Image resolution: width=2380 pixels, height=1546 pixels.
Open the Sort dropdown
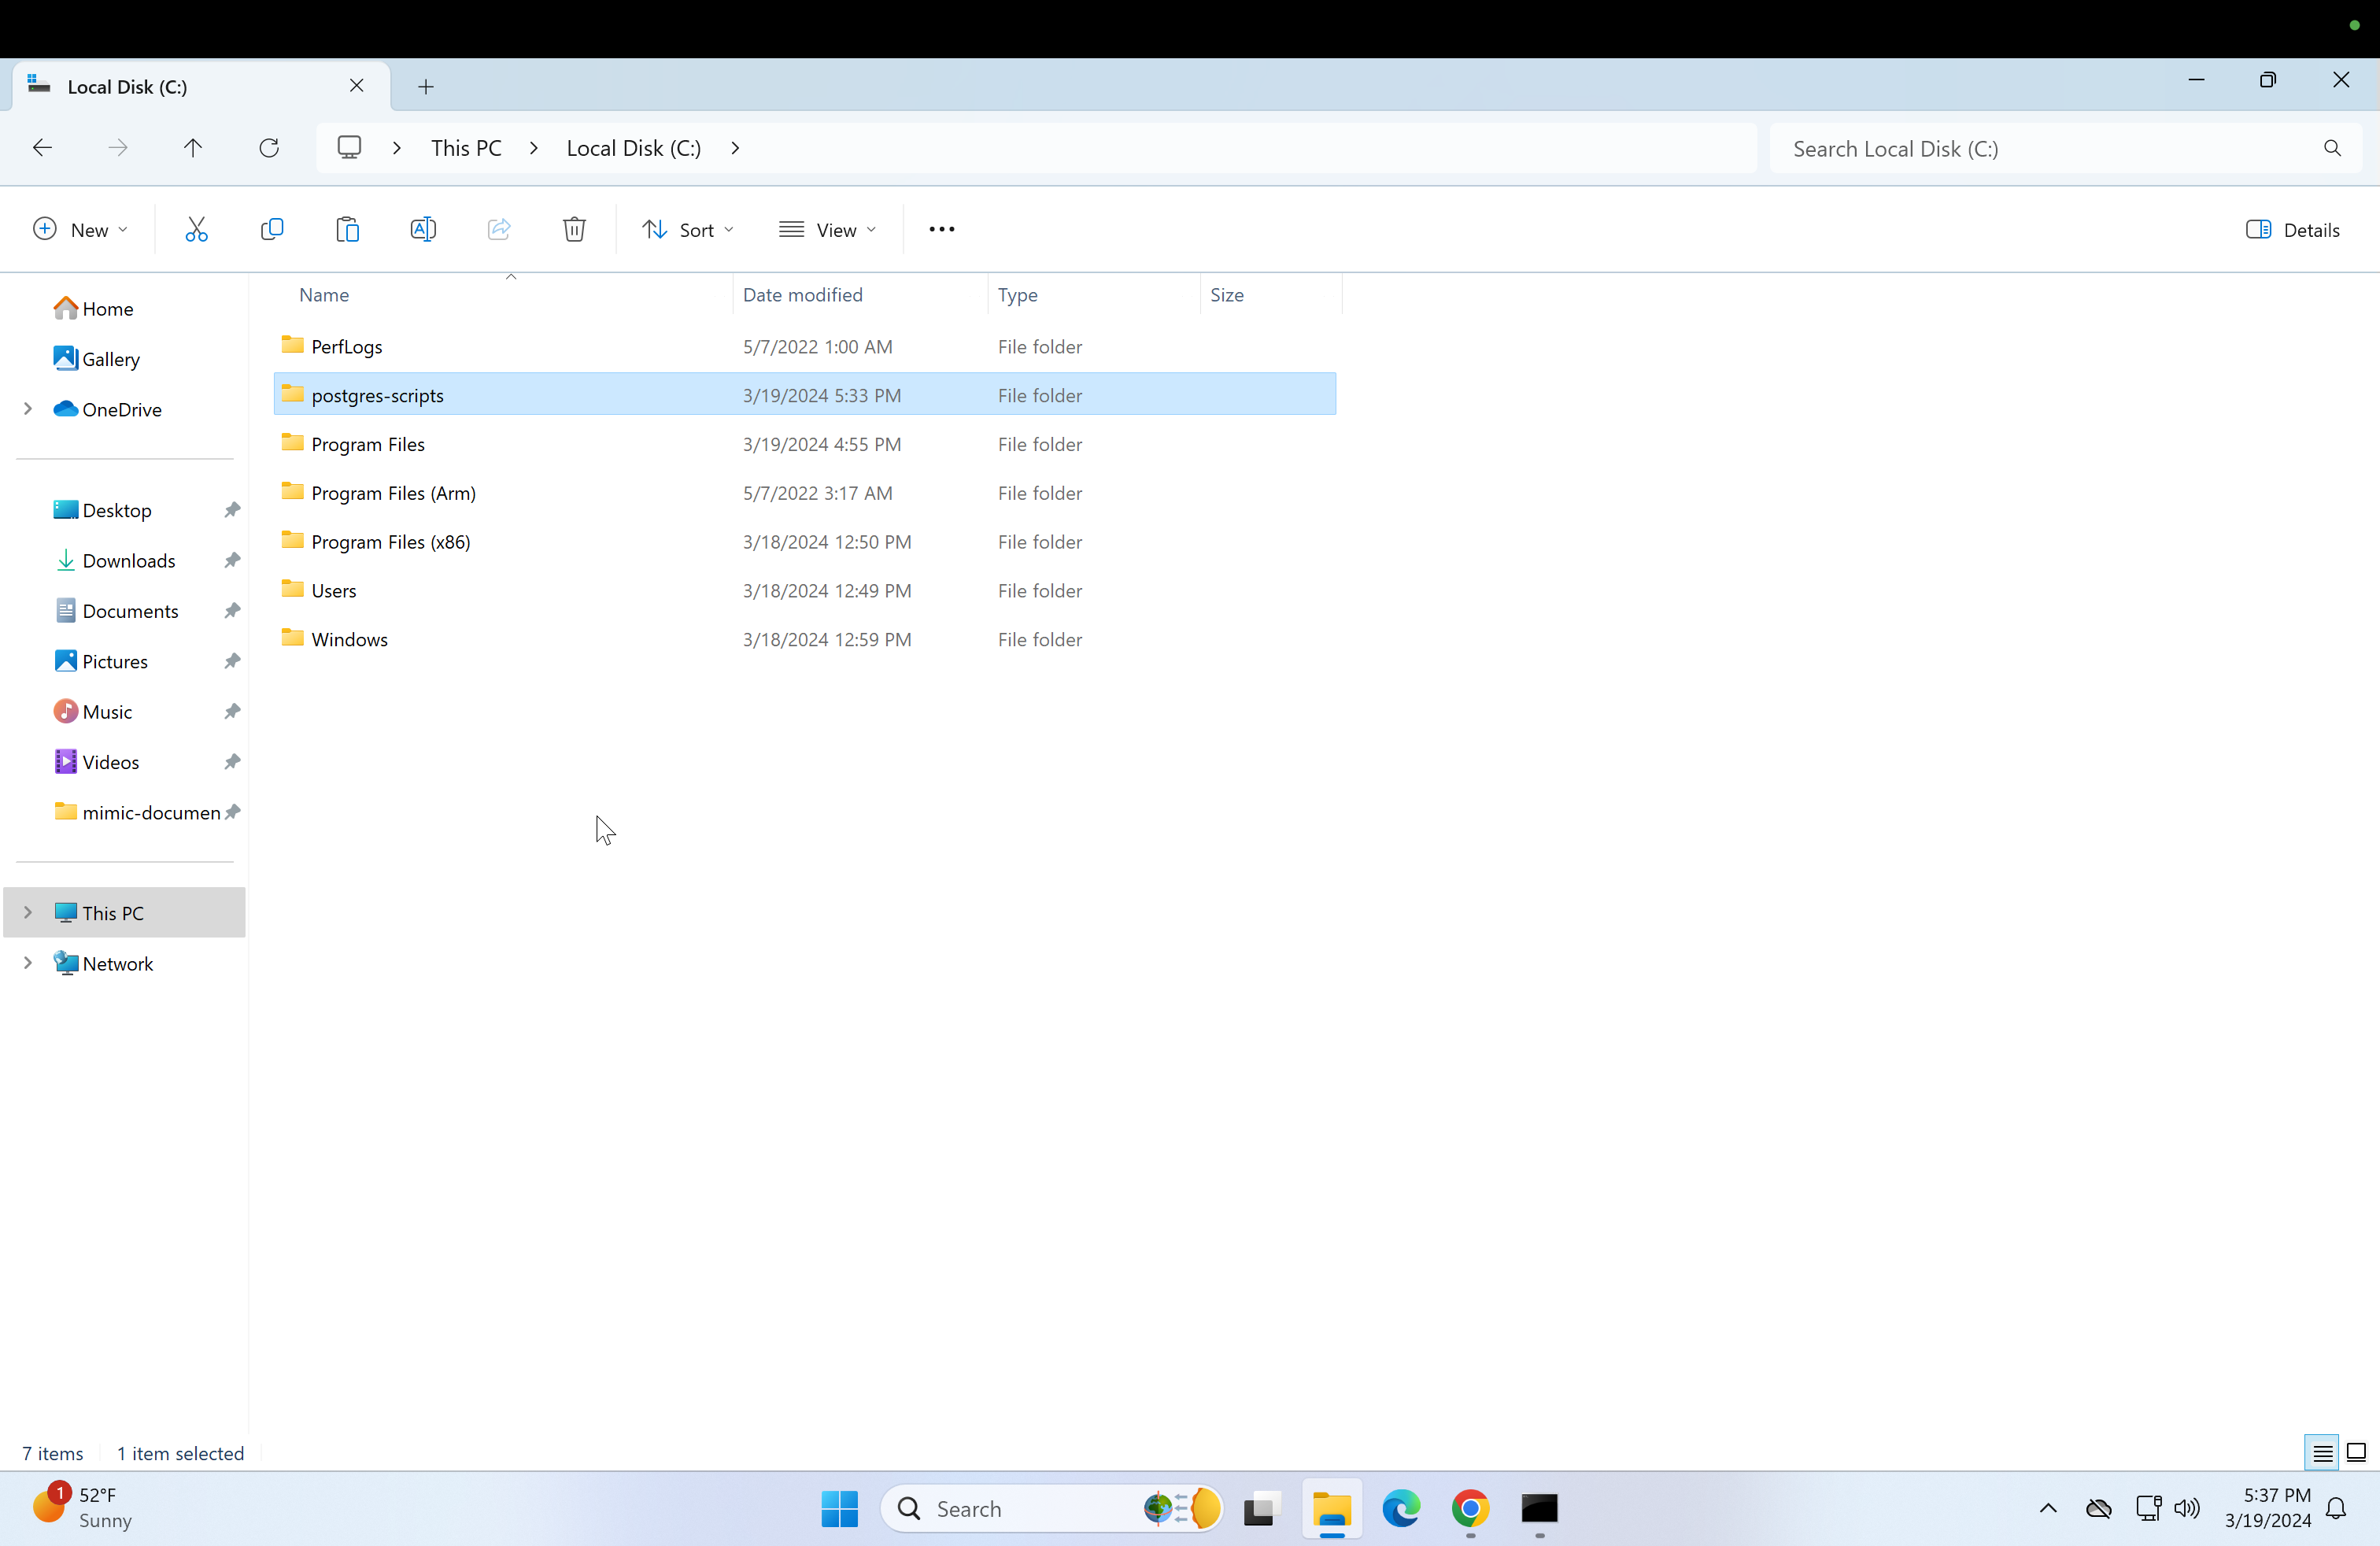688,230
